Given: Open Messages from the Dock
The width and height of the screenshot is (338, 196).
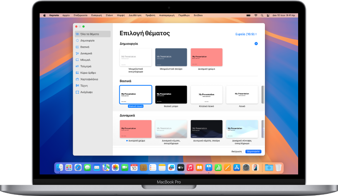Looking at the screenshot, I should pos(87,167).
